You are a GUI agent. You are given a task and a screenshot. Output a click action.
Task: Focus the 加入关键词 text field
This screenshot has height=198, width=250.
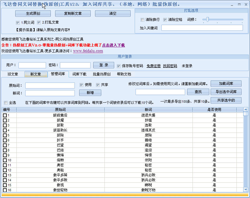[x=202, y=28]
